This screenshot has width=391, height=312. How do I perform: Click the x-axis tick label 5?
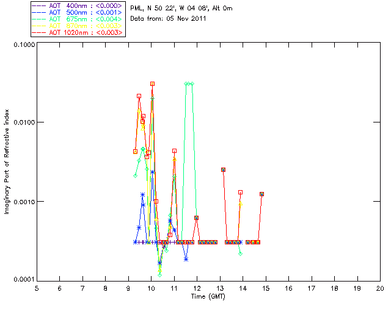click(x=37, y=288)
